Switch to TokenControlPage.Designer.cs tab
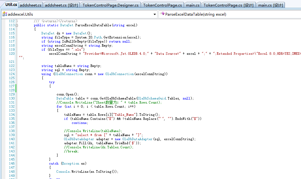Viewport: 301px width, 179px height. tap(110, 5)
